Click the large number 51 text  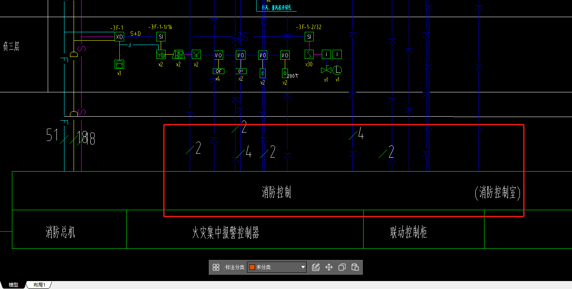[x=53, y=135]
